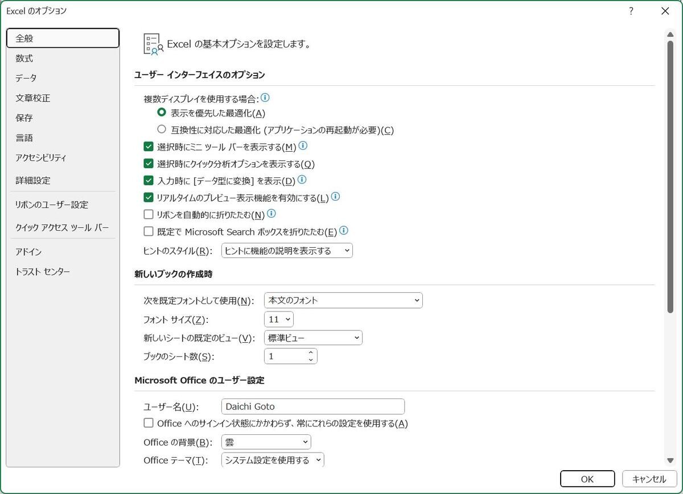Viewport: 683px width, 494px height.
Task: Open 言語 category in sidebar
Action: click(63, 138)
